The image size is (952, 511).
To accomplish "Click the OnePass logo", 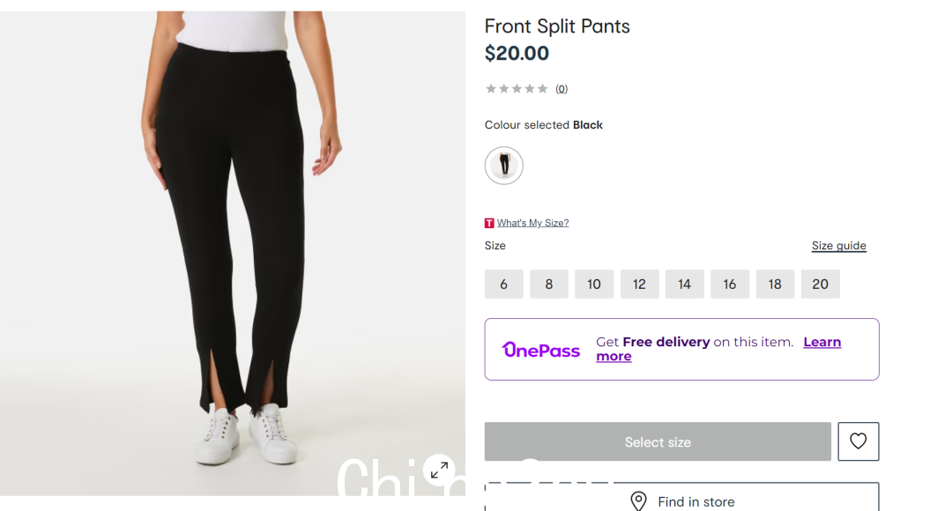I will point(540,350).
